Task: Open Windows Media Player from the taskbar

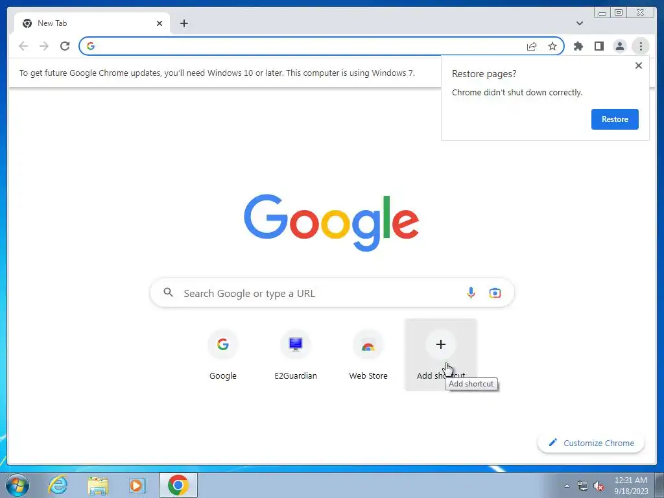Action: click(x=137, y=485)
